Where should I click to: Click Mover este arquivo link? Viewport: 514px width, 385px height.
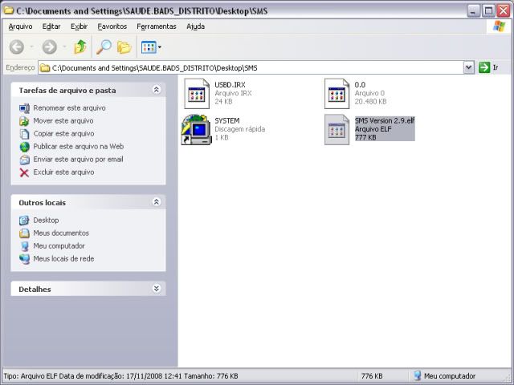63,121
